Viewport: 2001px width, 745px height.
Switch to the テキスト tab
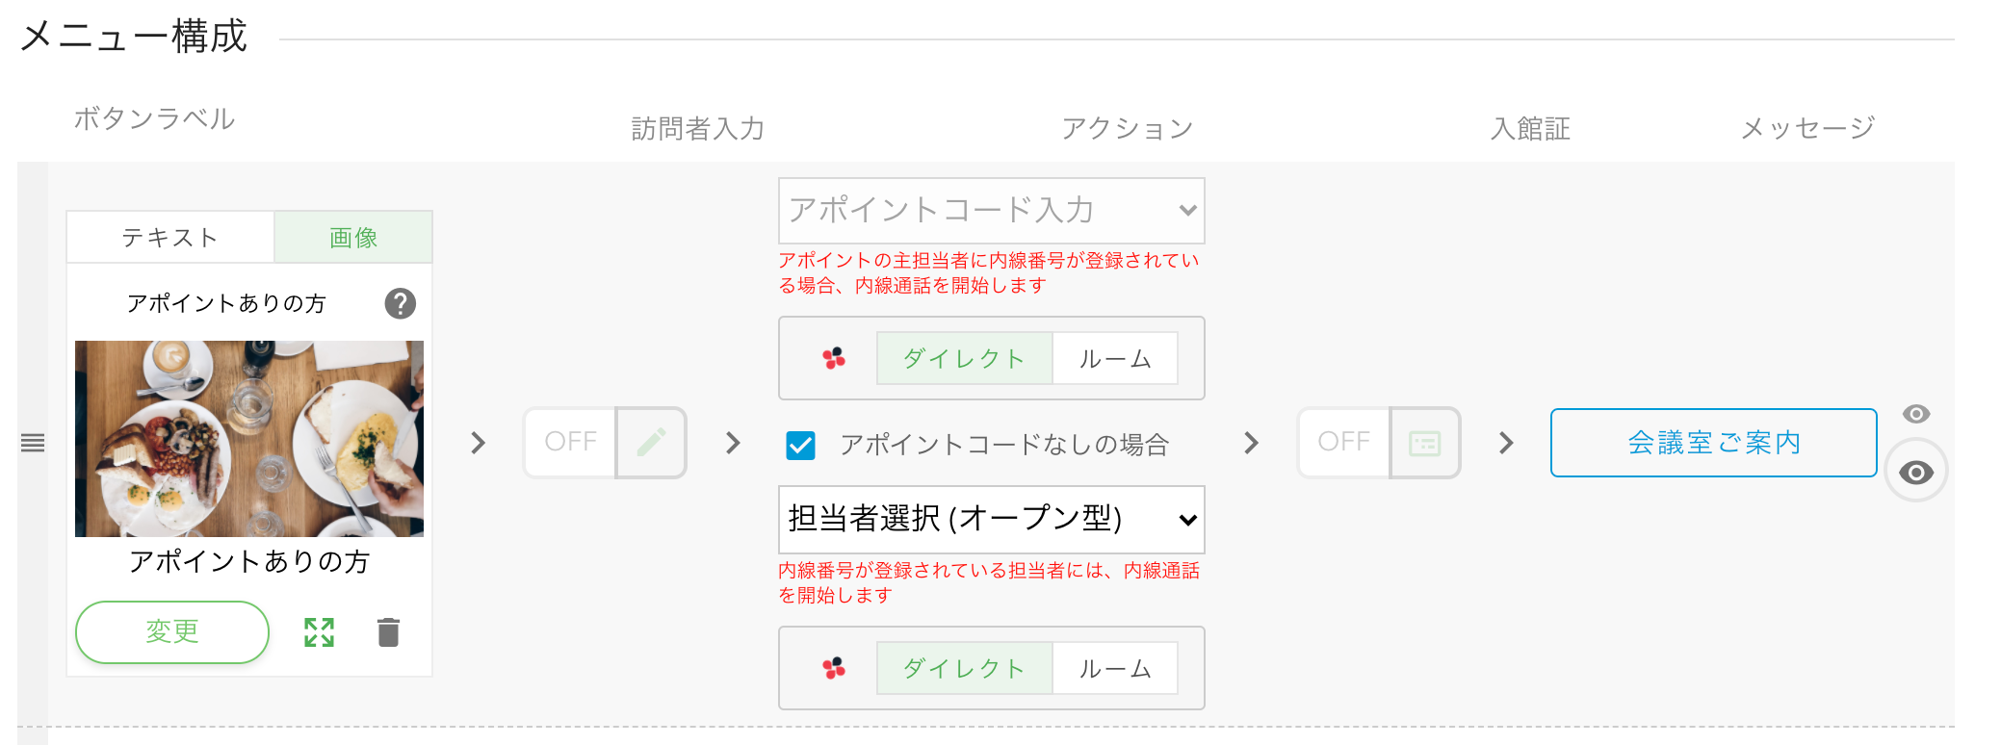[x=170, y=238]
